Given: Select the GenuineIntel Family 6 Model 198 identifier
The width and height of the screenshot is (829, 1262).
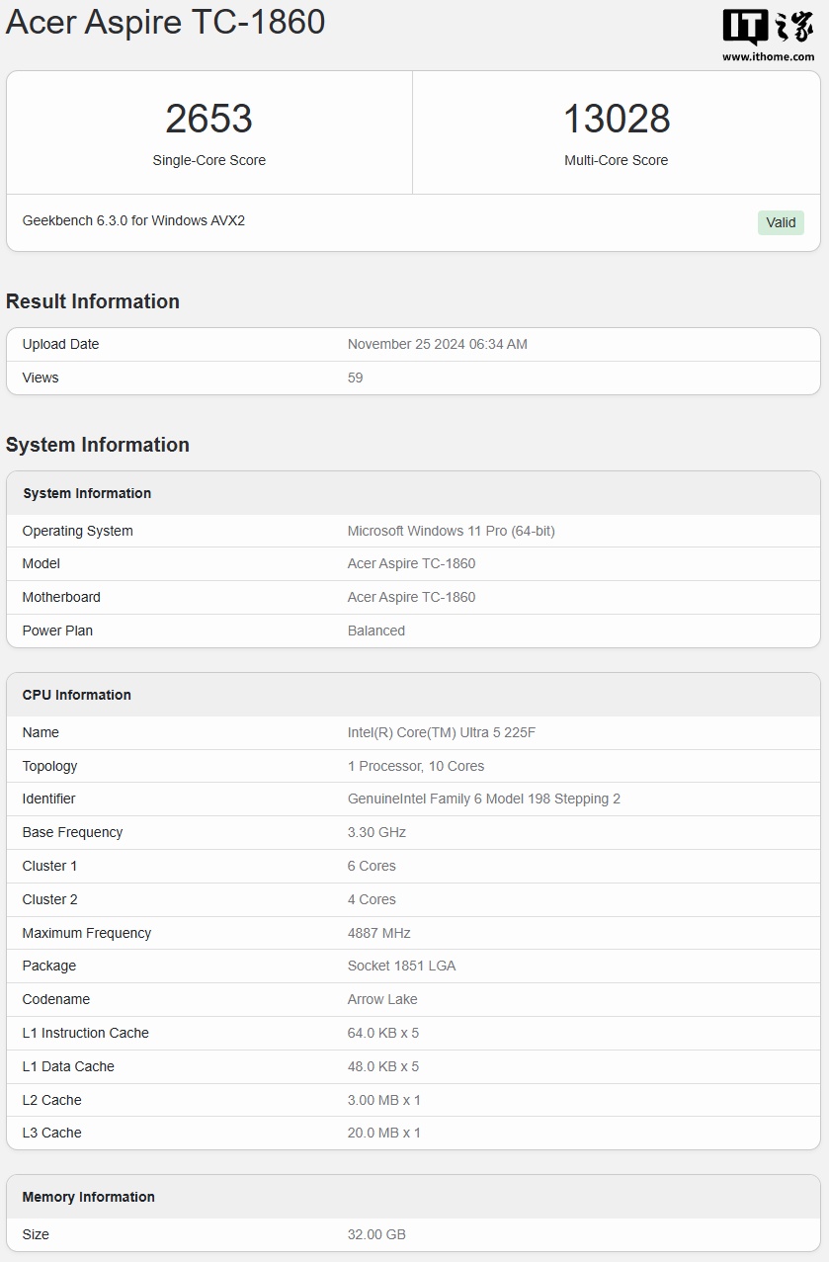Looking at the screenshot, I should [484, 799].
